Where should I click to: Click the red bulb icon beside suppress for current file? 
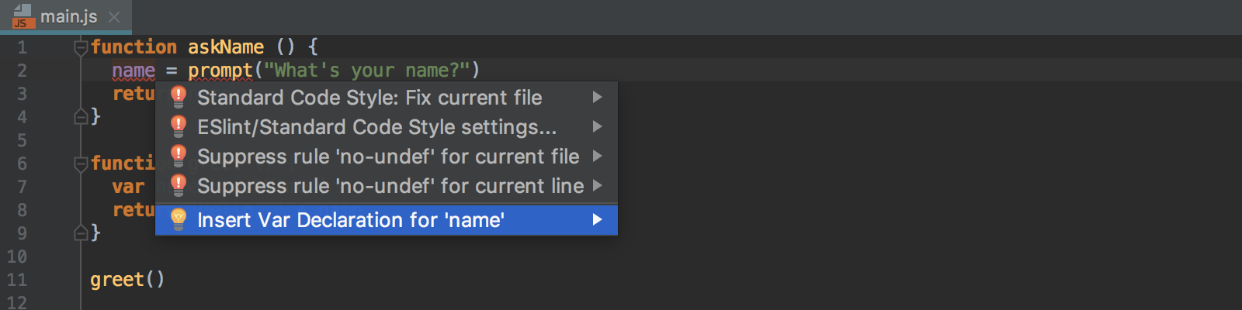pos(179,156)
